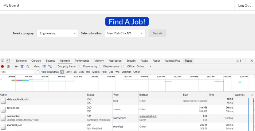Filter requests by Media
255x131 pixels.
pyautogui.click(x=96, y=72)
